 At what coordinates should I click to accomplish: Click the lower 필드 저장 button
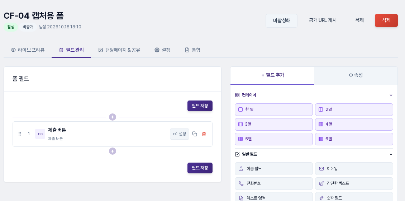(200, 168)
